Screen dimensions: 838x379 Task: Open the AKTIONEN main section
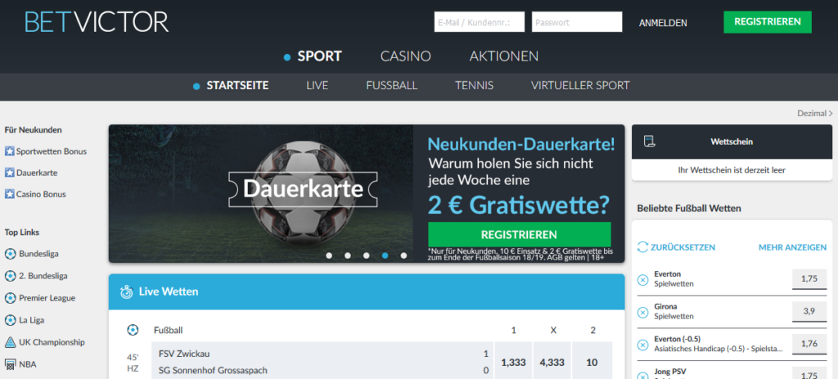point(504,56)
